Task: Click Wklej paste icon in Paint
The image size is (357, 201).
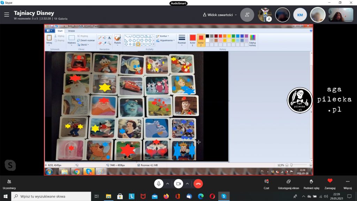Action: pos(49,38)
